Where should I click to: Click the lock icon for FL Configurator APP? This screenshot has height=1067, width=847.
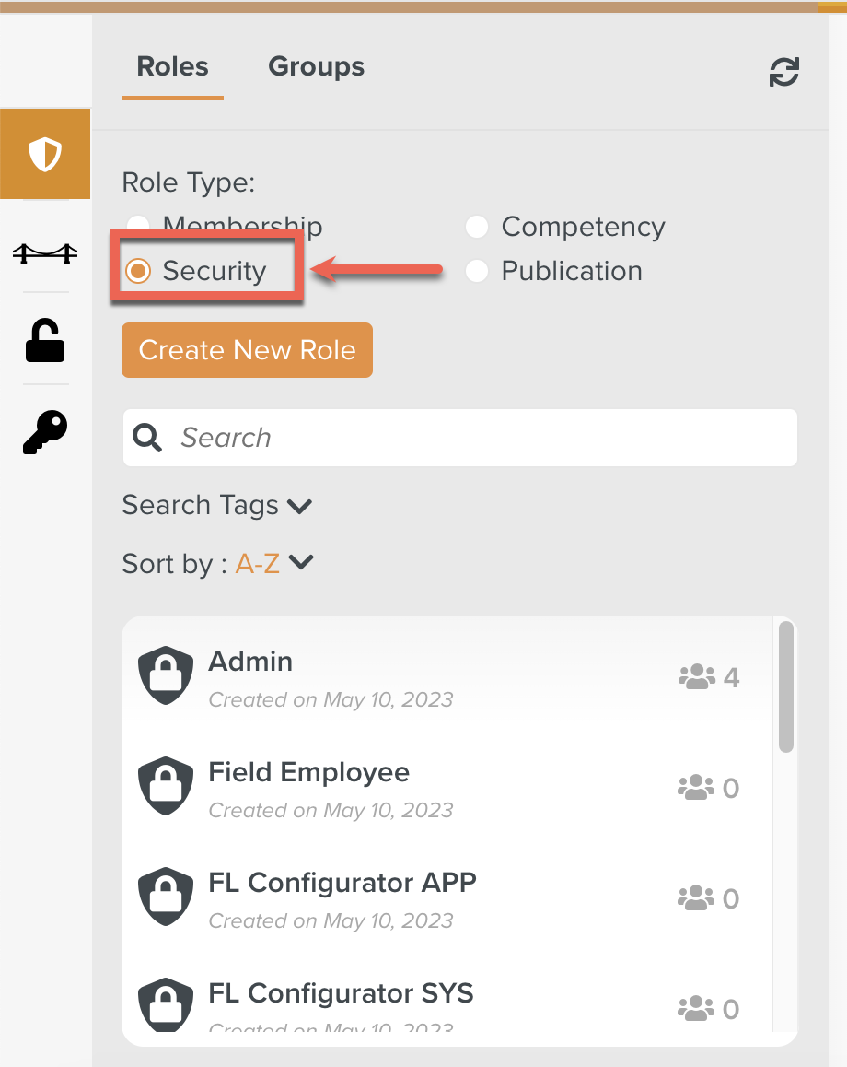(x=165, y=896)
